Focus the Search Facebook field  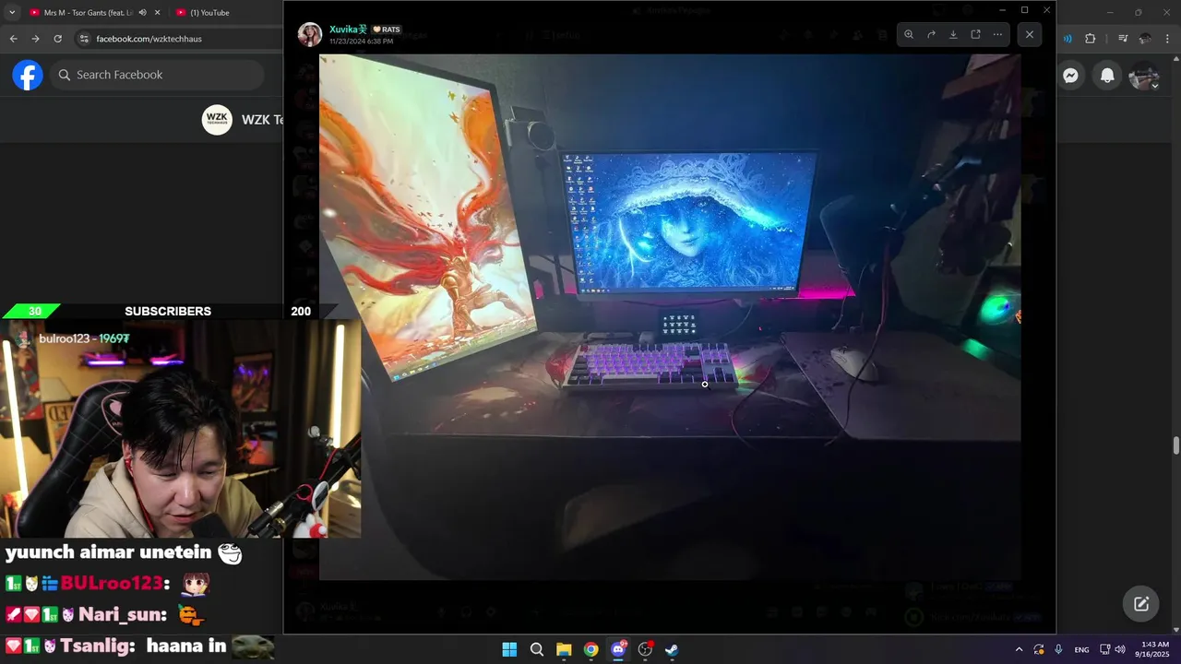157,75
